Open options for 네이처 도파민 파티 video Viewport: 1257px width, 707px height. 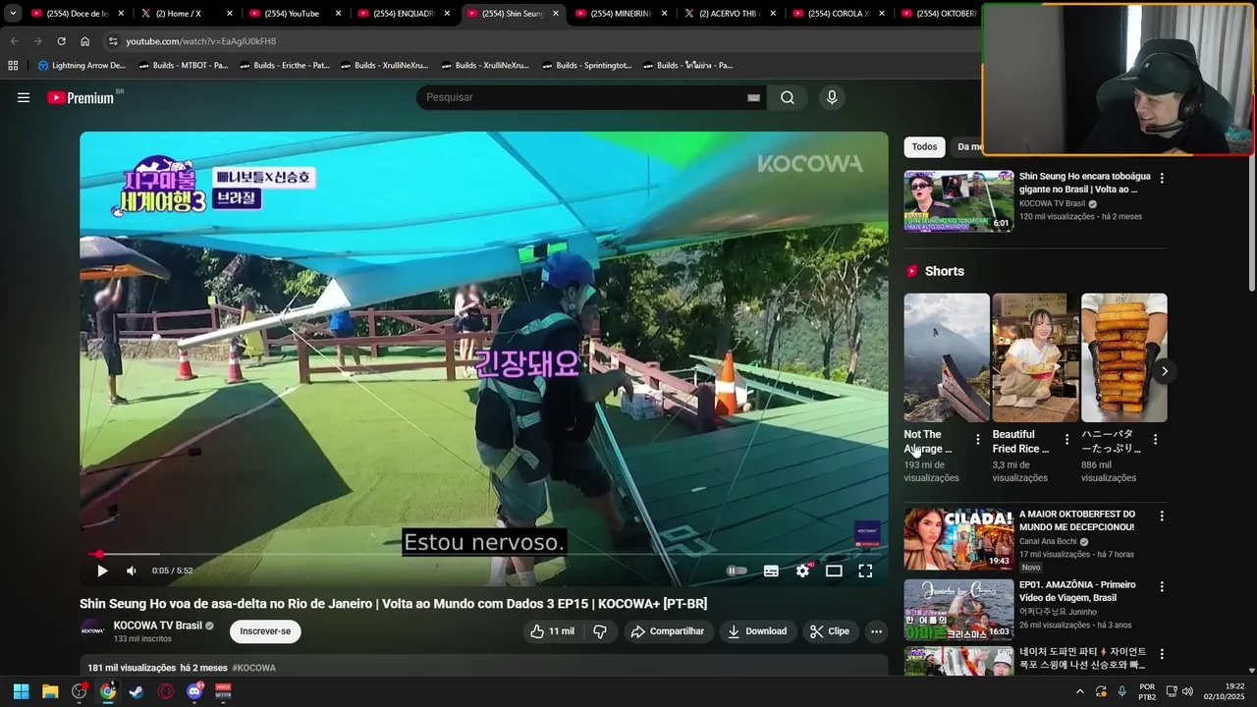1162,653
